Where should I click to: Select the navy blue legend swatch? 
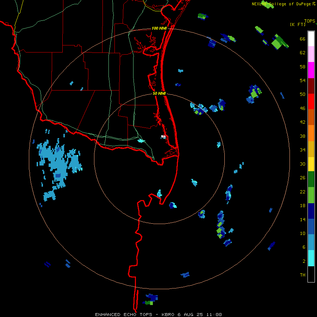(311, 211)
